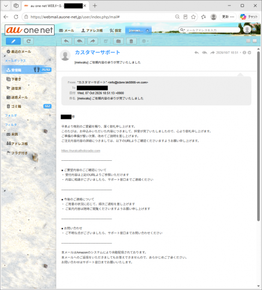Select the フラグ付き flagged filter
Screen dimensions: 262x290
[17, 153]
